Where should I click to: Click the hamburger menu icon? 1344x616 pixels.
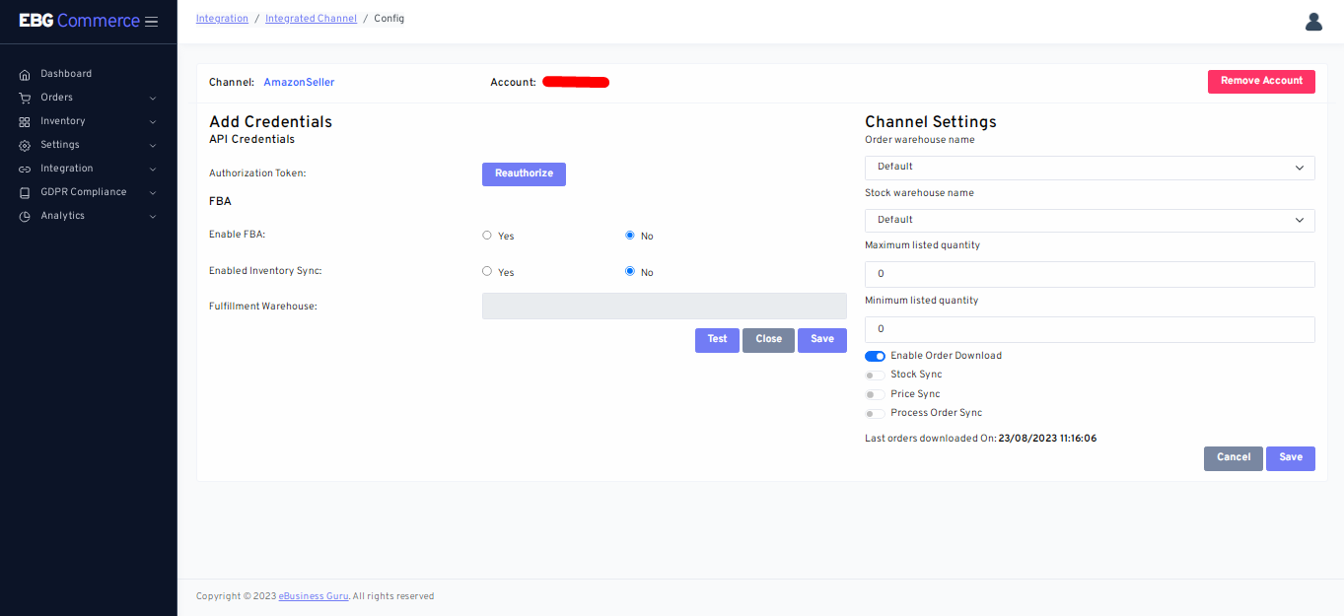point(151,22)
